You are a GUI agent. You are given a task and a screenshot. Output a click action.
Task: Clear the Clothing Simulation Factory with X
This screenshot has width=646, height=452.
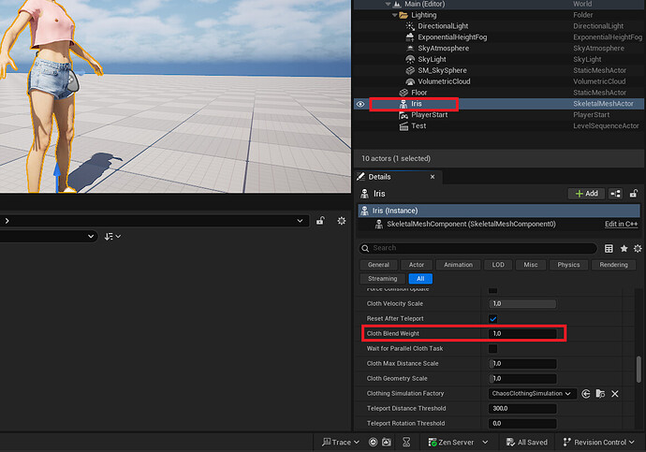tap(615, 394)
